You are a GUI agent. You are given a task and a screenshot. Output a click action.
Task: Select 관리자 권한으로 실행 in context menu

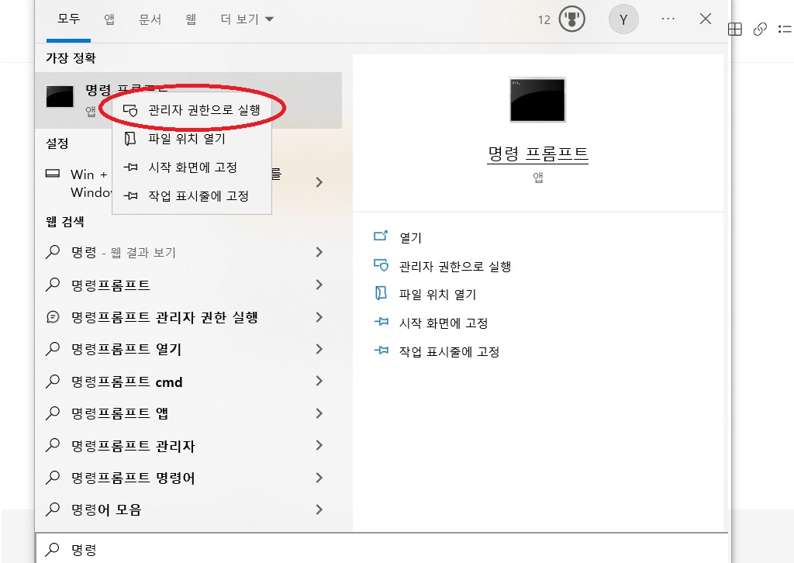[195, 110]
